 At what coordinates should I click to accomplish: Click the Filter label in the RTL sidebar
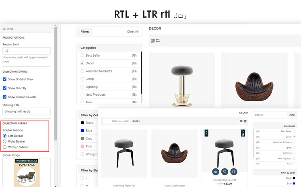point(292,115)
